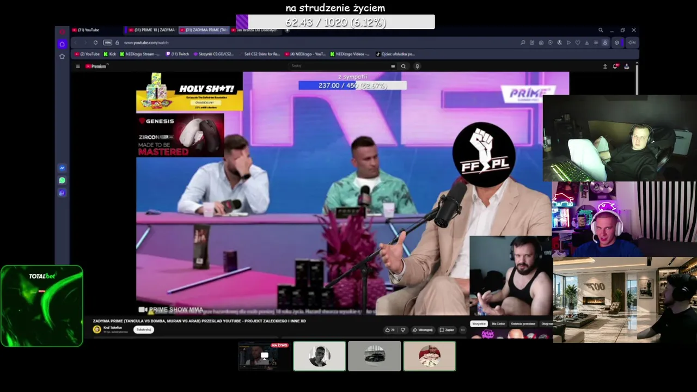Click the YouTube search magnifier button
697x392 pixels.
point(403,66)
